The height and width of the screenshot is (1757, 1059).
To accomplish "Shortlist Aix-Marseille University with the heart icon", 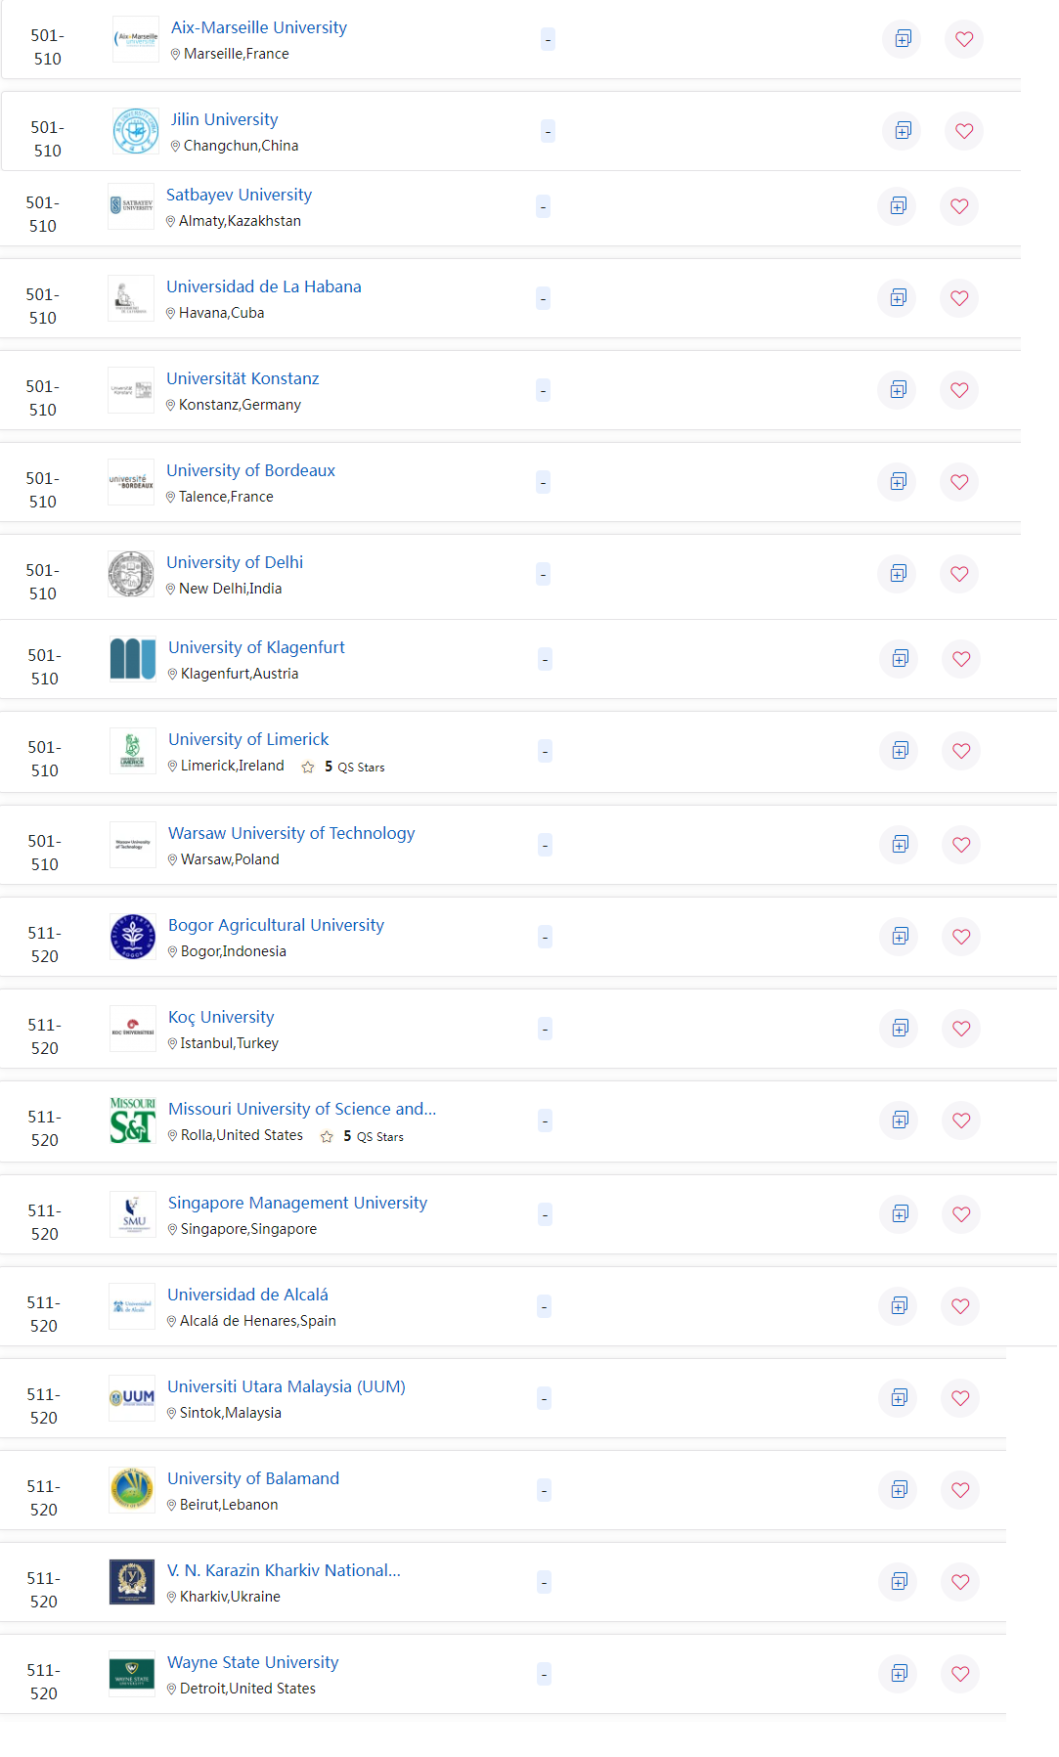I will (x=964, y=39).
